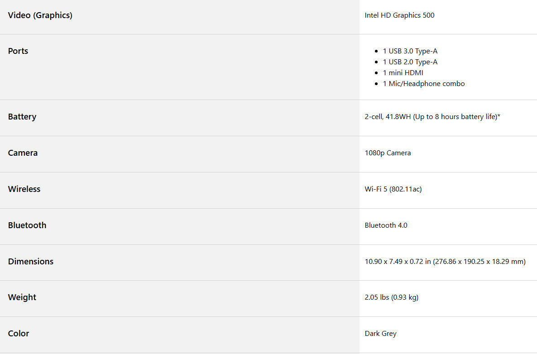Click the 1080p Camera value

[388, 153]
